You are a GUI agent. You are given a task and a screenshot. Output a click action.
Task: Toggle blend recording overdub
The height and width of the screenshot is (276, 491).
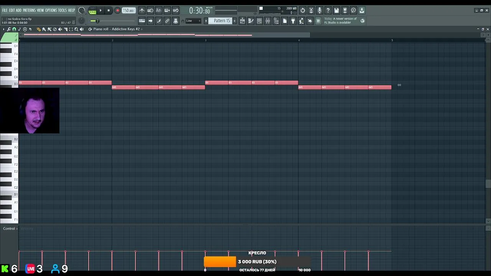tap(167, 10)
